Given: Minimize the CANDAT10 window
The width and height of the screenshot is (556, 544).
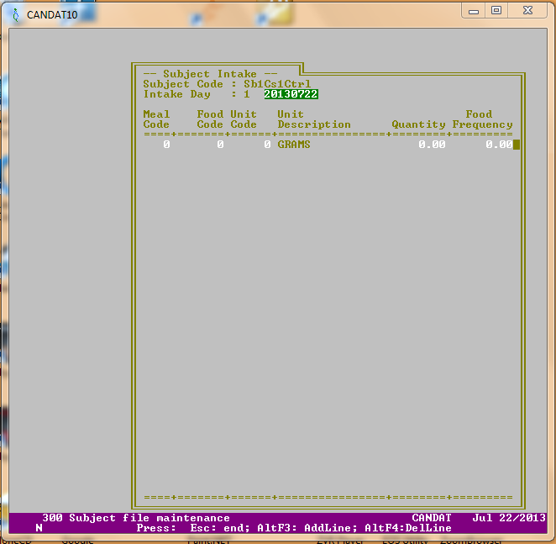Looking at the screenshot, I should (x=475, y=10).
